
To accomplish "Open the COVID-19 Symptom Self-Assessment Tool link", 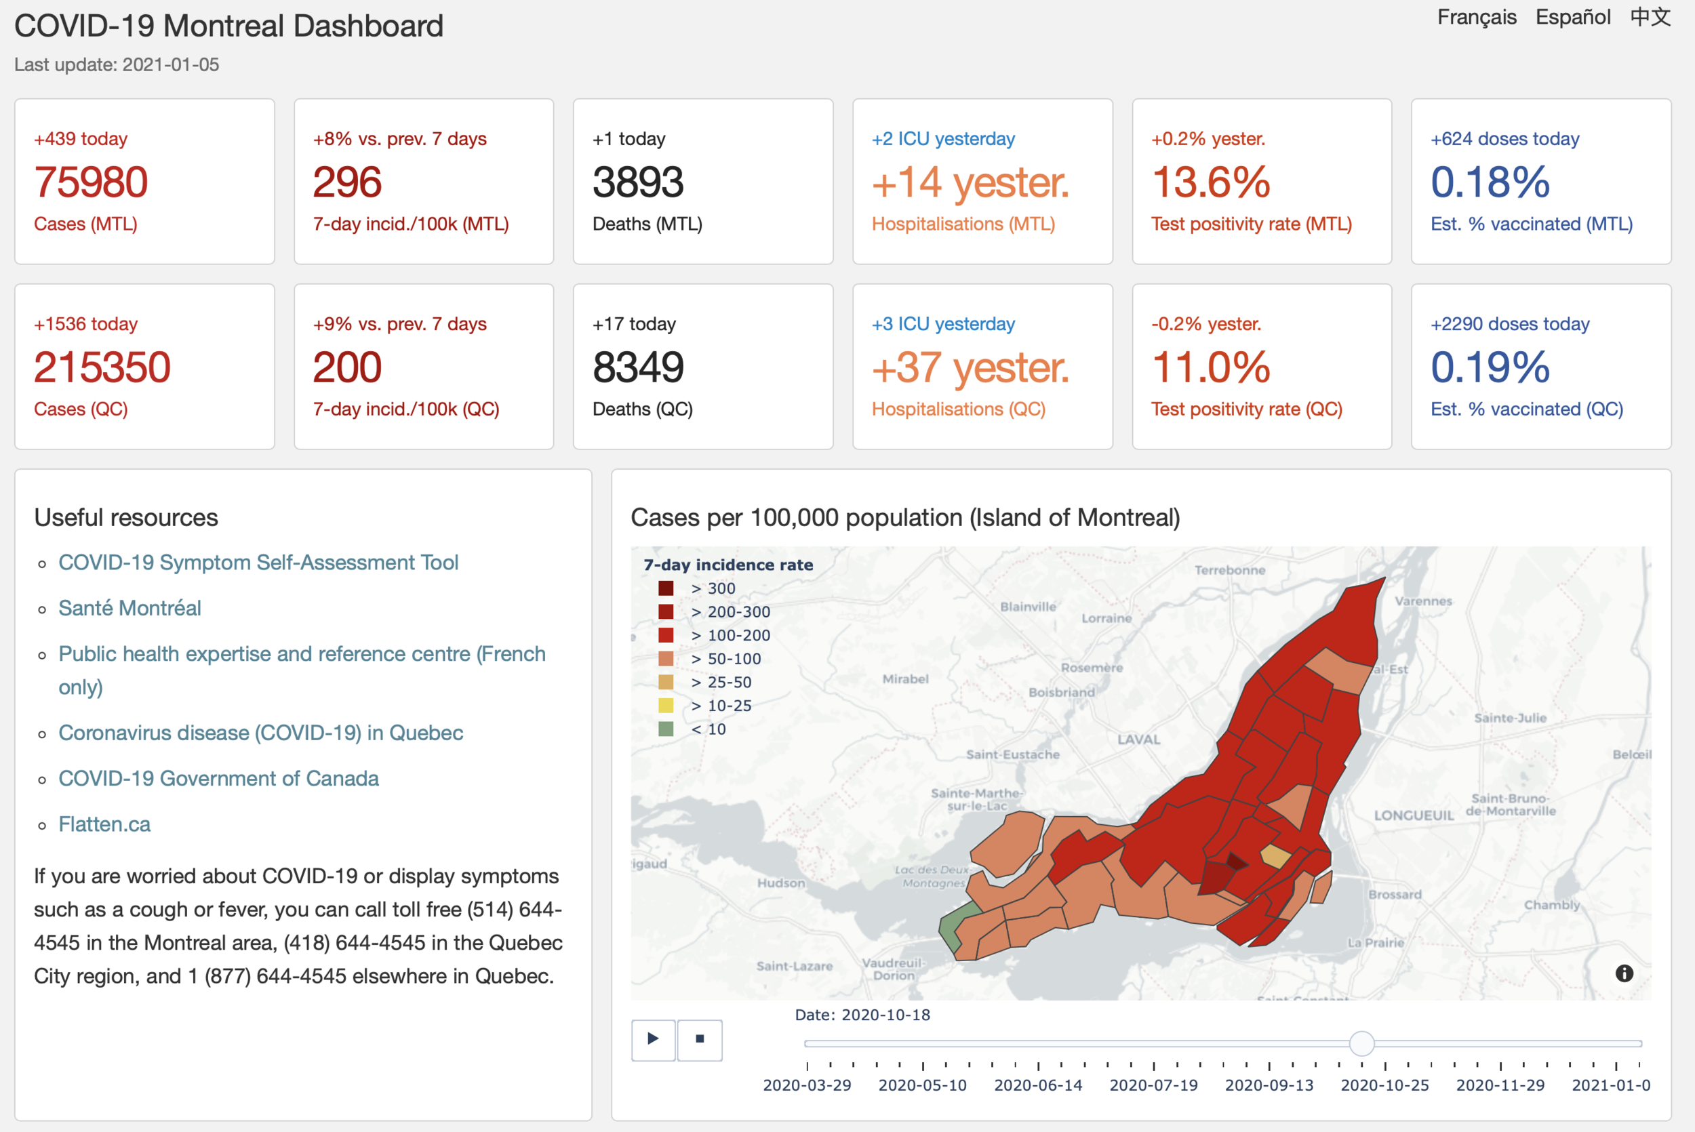I will point(258,563).
